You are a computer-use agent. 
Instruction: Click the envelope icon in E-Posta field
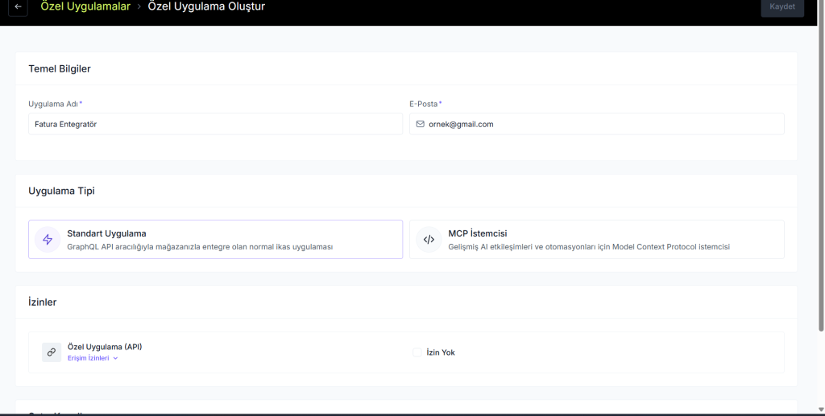pyautogui.click(x=420, y=124)
